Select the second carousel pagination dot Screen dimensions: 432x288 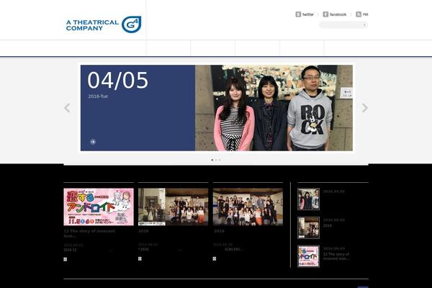click(x=216, y=160)
